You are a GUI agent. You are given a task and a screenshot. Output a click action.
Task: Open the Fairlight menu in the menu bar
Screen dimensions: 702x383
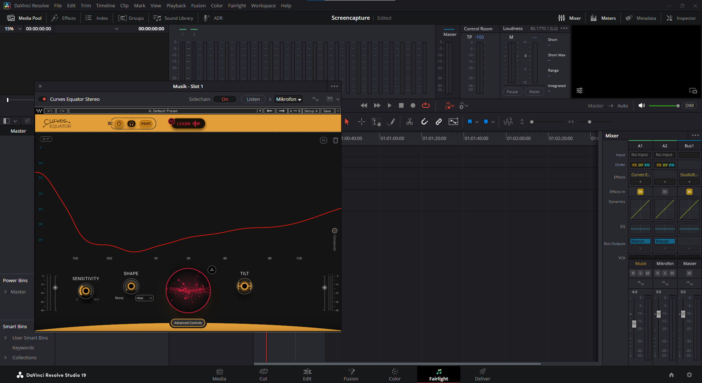click(237, 5)
